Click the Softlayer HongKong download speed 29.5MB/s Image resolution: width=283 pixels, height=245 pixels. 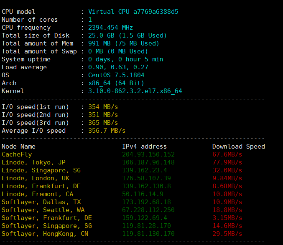click(x=227, y=234)
